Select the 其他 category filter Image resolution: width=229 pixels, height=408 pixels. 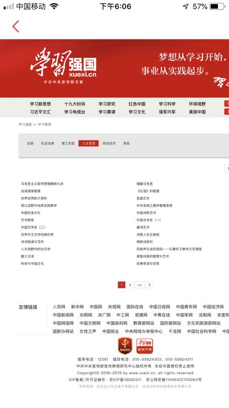(x=126, y=143)
